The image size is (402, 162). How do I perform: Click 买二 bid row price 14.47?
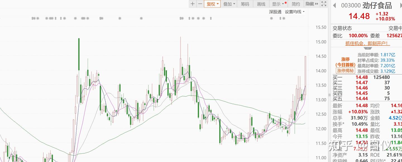point(362,83)
